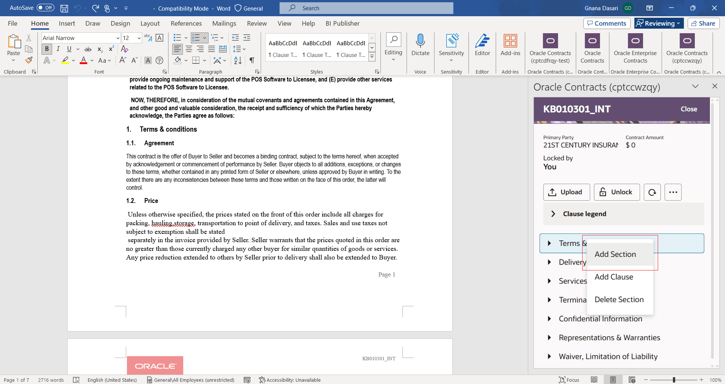The width and height of the screenshot is (725, 384).
Task: Open the Editing dropdown
Action: pyautogui.click(x=393, y=48)
